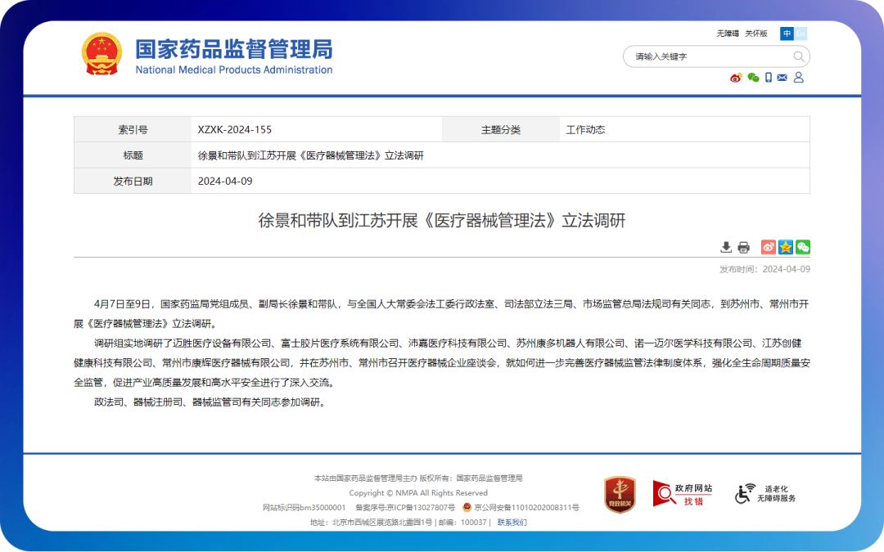Image resolution: width=884 pixels, height=552 pixels.
Task: Click the title cell in the info table
Action: (500, 155)
